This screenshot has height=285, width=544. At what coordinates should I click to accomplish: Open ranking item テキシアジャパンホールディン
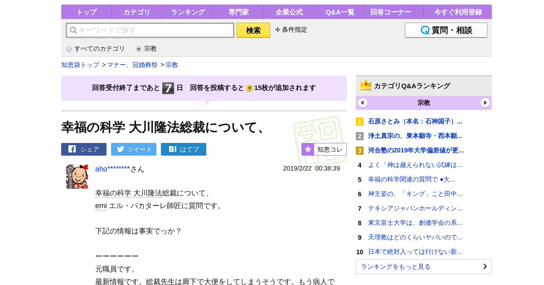pos(415,208)
